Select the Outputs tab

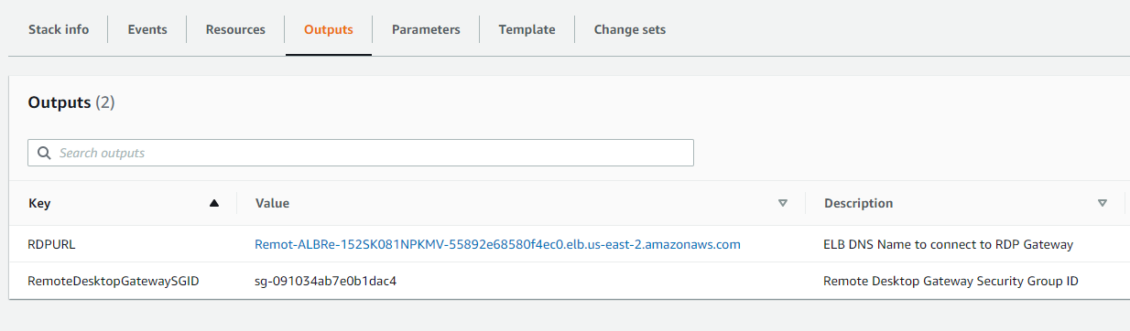[x=329, y=29]
